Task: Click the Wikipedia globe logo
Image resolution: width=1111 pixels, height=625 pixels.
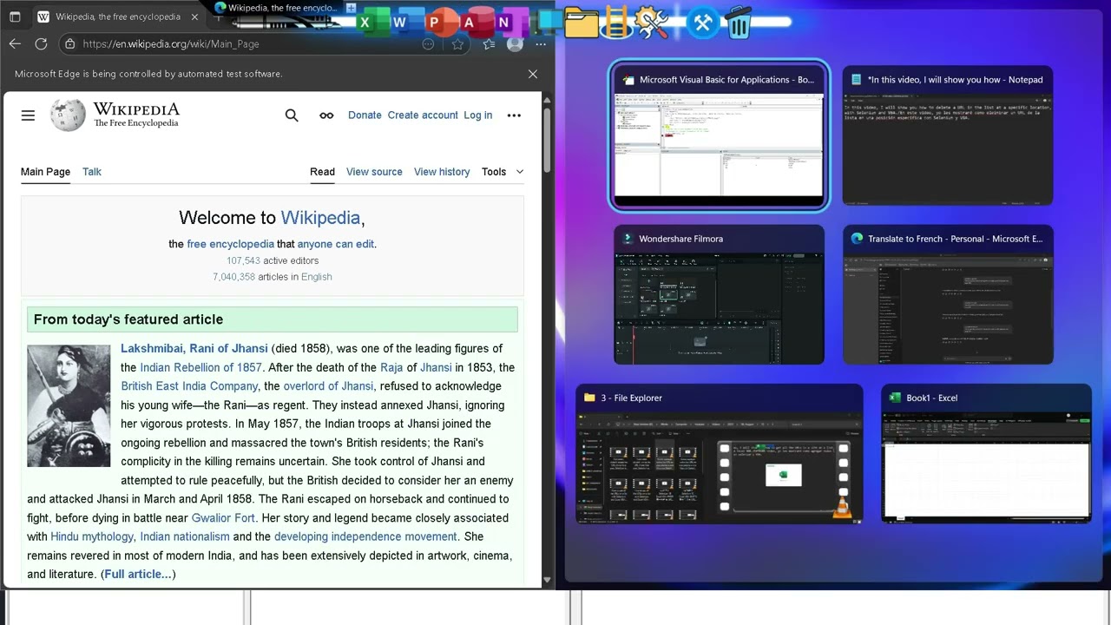Action: point(68,115)
